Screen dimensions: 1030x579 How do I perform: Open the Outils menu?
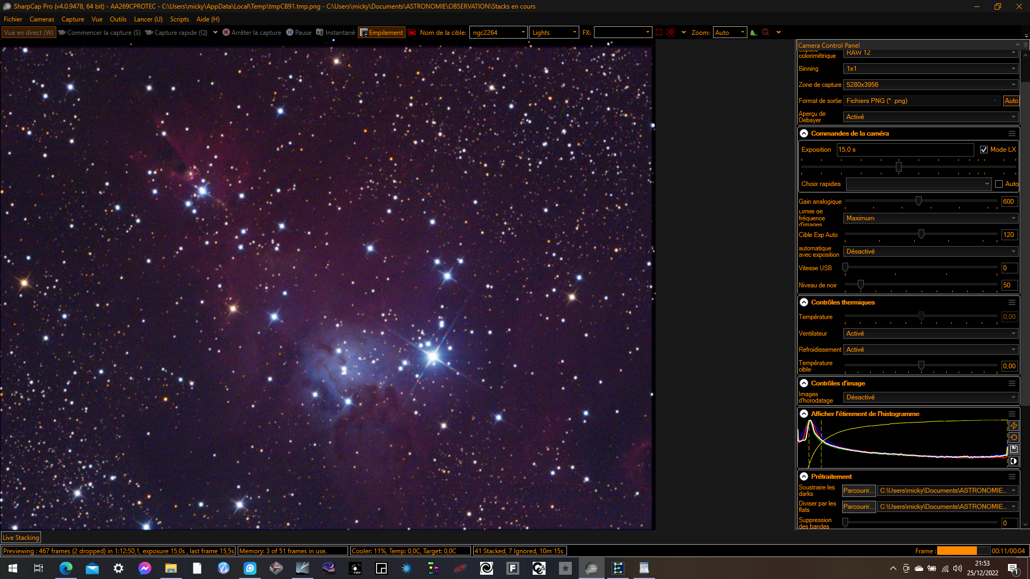(118, 19)
